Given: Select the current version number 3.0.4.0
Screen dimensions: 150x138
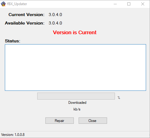Looking at the screenshot, I should coord(55,15).
